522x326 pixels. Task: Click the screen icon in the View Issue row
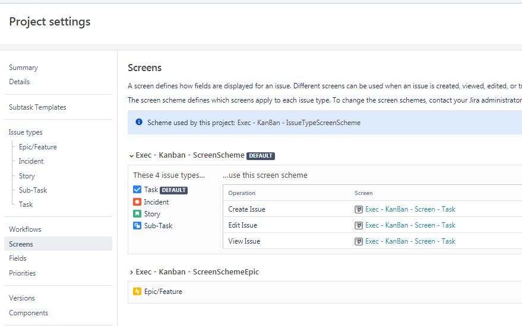coord(359,241)
